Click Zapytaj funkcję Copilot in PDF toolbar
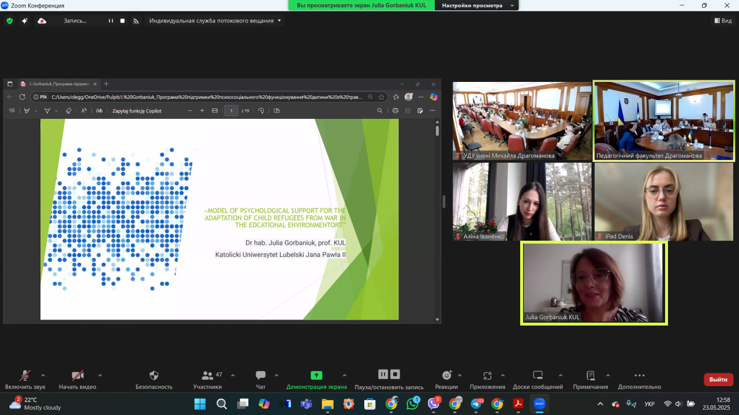Screen dimensions: 739x415 (137, 111)
